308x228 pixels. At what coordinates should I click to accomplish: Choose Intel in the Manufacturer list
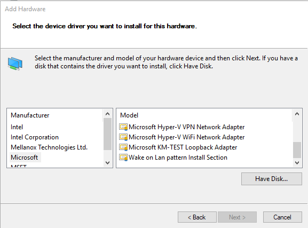(17, 127)
